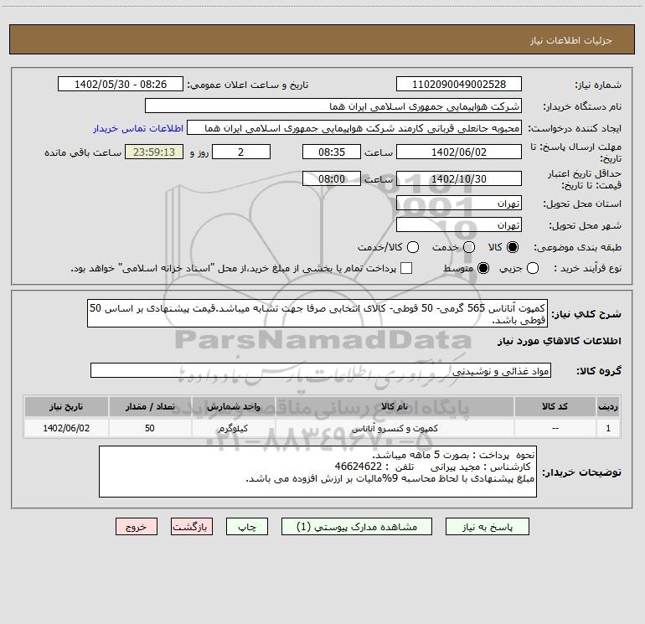Open the اطلاعات تماس خریدار link
This screenshot has height=624, width=645.
(138, 128)
